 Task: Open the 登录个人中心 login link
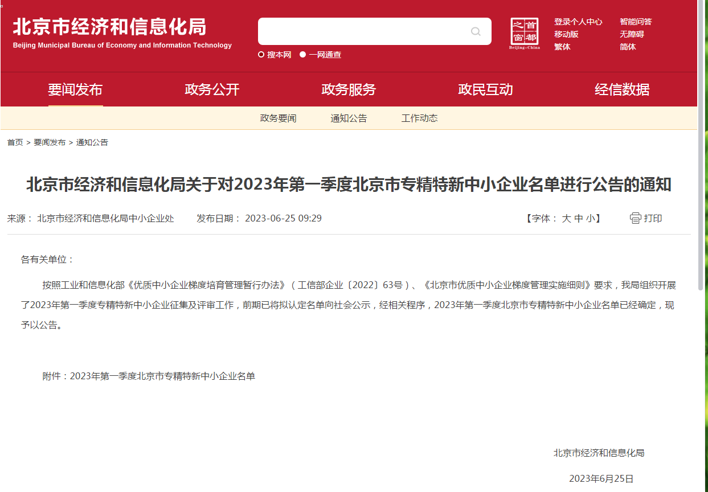578,22
